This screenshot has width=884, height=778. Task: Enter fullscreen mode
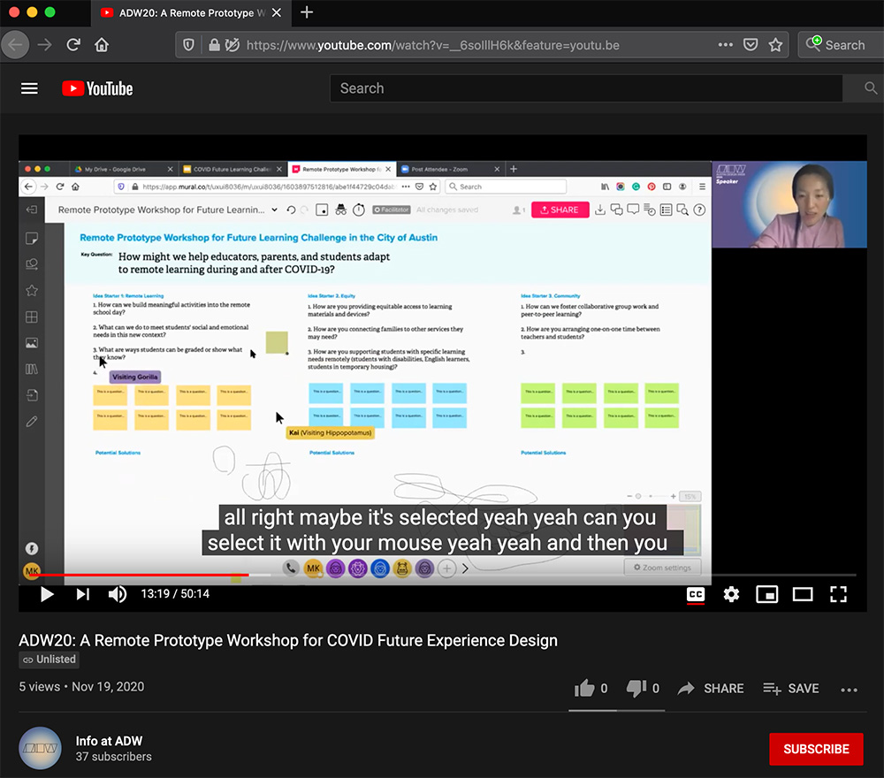838,594
